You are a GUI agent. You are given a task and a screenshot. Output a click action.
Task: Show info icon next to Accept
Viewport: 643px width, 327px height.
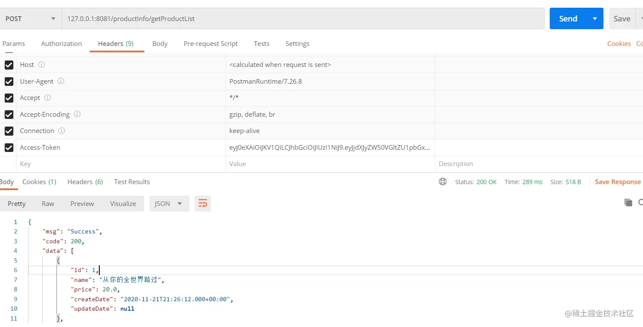pos(48,97)
